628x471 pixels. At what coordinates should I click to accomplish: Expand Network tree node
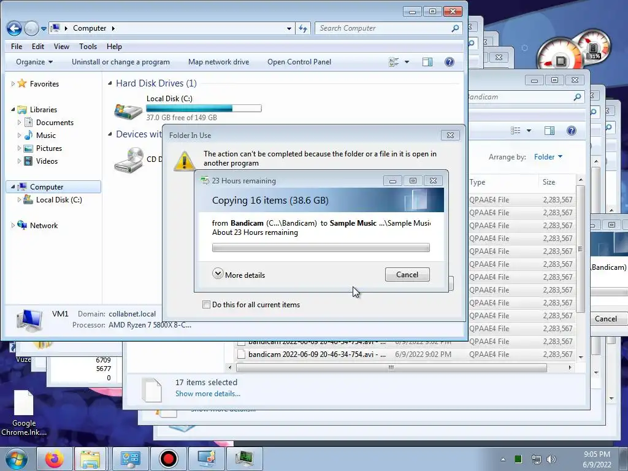(x=13, y=226)
